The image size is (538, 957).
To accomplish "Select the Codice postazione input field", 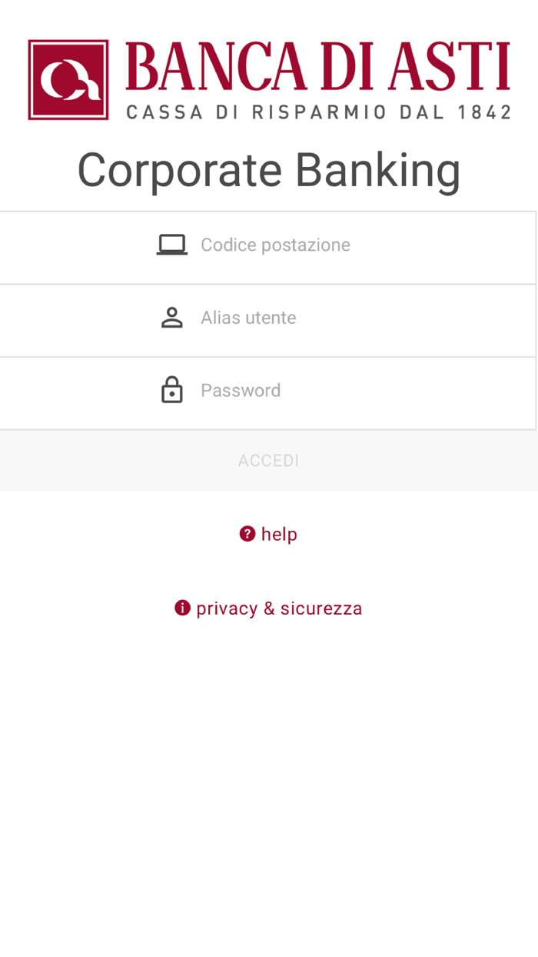I will tap(307, 245).
